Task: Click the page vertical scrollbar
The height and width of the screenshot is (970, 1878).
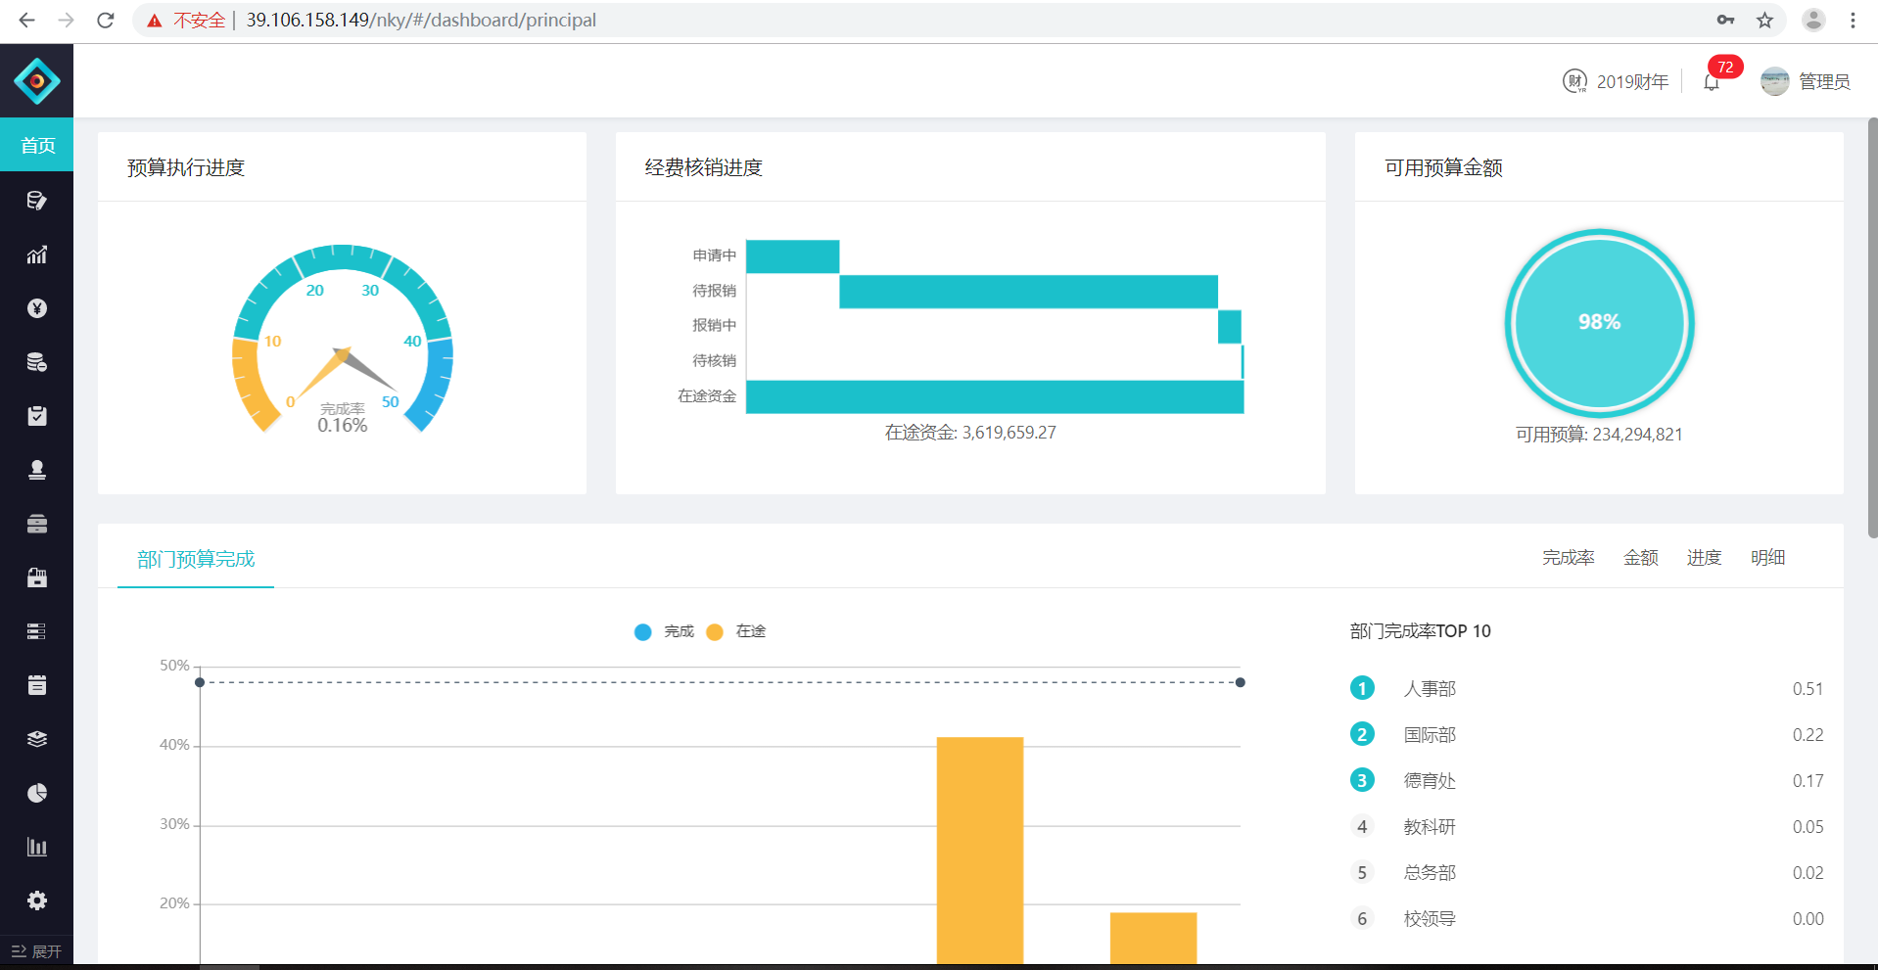Action: coord(1872,328)
